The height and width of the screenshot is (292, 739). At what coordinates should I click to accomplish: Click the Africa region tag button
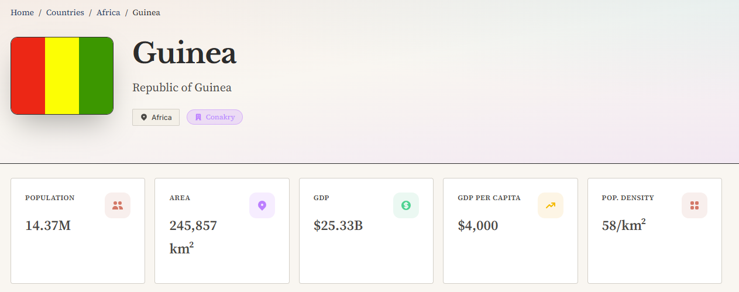tap(156, 117)
